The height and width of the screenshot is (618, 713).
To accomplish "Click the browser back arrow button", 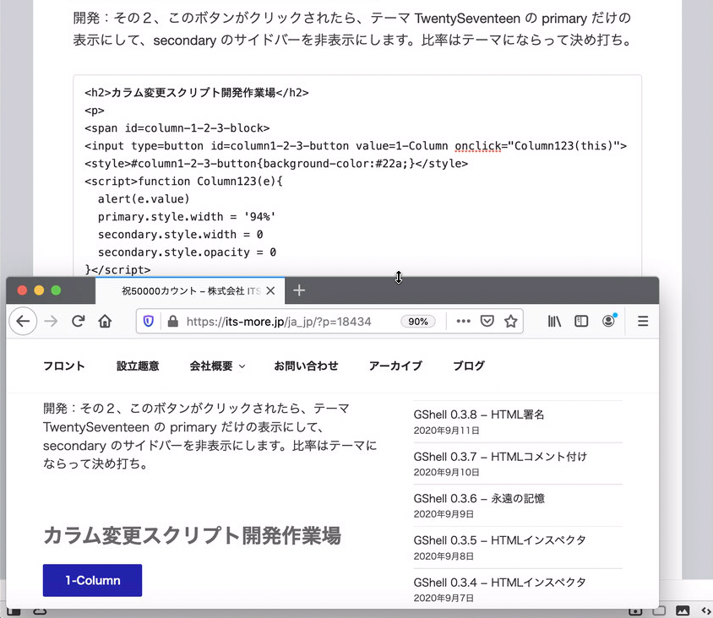I will tap(23, 321).
